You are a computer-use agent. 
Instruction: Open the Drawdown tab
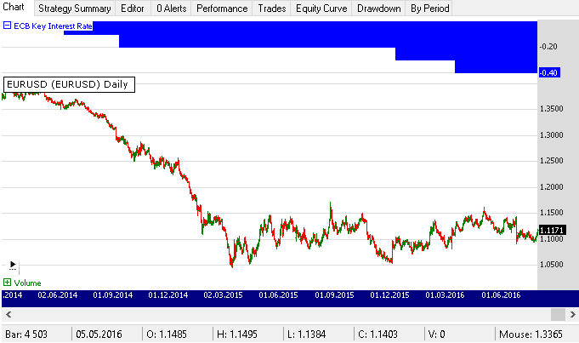point(379,9)
